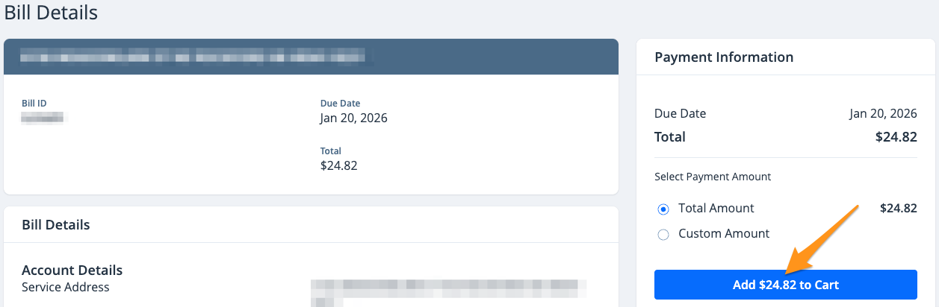The width and height of the screenshot is (939, 307).
Task: Select the Total Amount radio button
Action: (x=663, y=209)
